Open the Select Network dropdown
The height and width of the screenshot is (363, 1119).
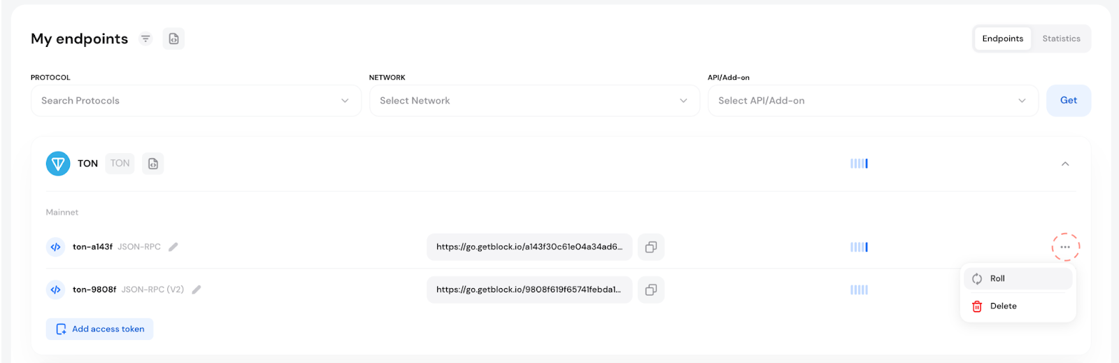(534, 101)
